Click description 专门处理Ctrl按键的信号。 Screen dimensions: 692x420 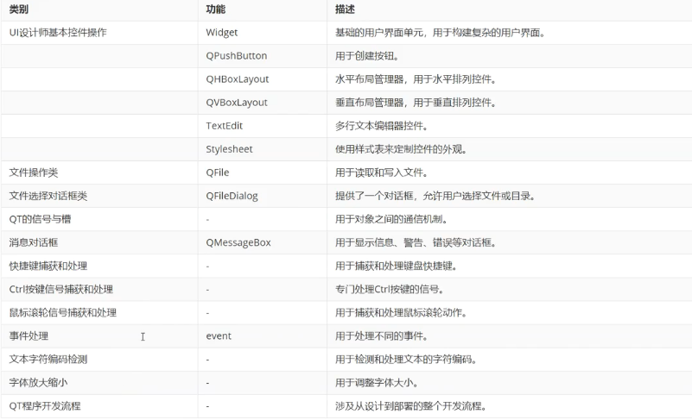click(390, 290)
